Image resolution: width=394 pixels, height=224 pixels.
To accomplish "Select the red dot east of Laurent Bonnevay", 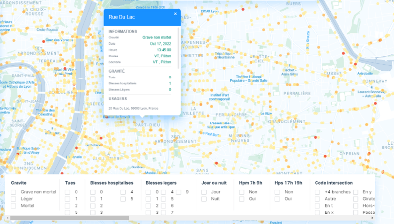I will [x=375, y=103].
